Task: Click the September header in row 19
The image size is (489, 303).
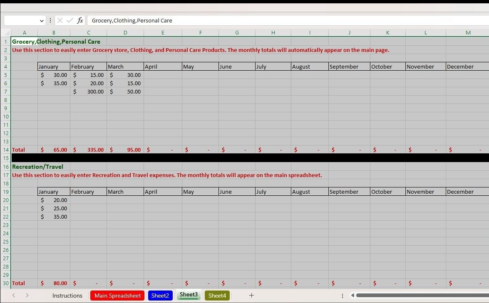Action: pos(349,192)
